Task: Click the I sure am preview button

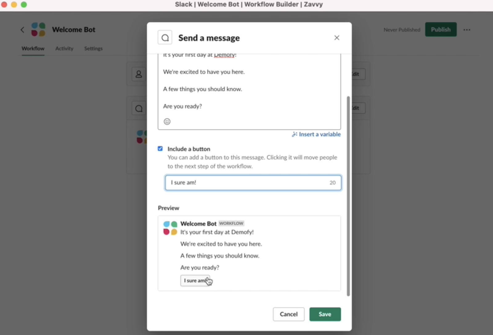Action: point(195,280)
